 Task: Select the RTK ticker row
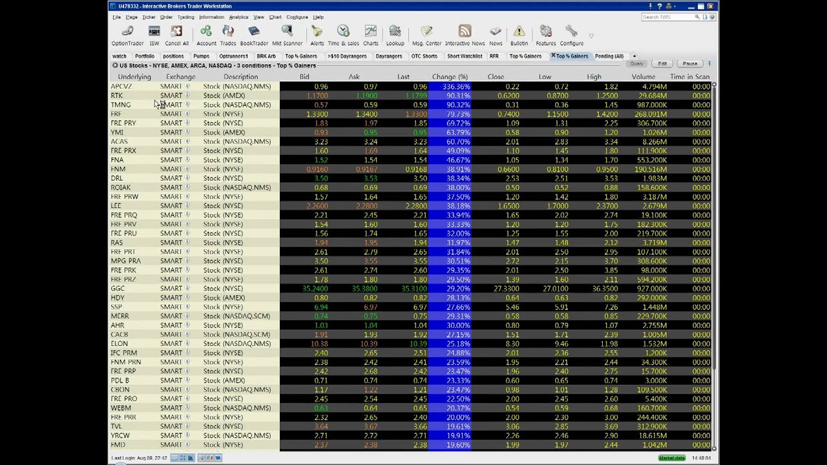tap(410, 96)
